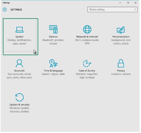Open the Personalization paintbrush icon
The height and width of the screenshot is (133, 141).
(121, 30)
